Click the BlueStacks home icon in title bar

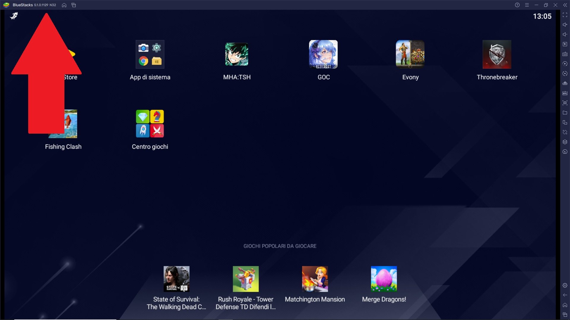[64, 5]
